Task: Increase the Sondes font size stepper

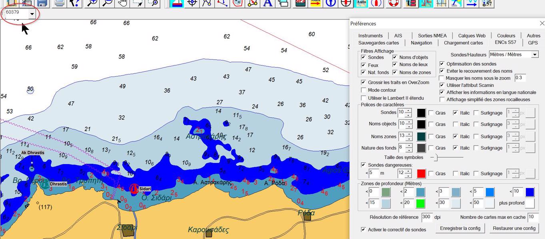Action: point(408,110)
